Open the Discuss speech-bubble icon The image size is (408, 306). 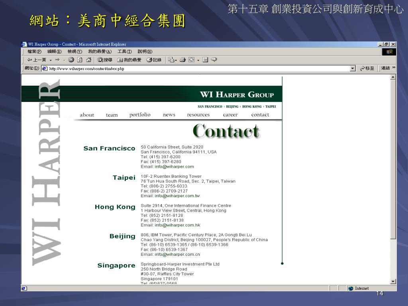click(214, 60)
